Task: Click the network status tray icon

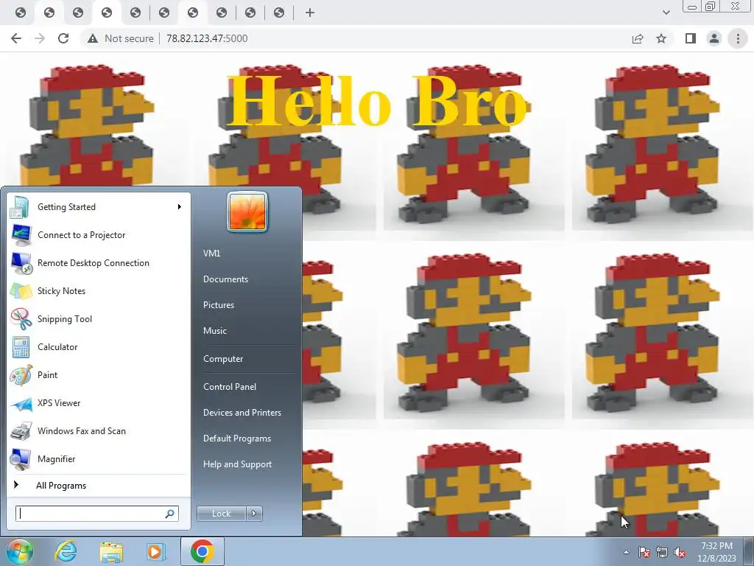Action: tap(662, 552)
